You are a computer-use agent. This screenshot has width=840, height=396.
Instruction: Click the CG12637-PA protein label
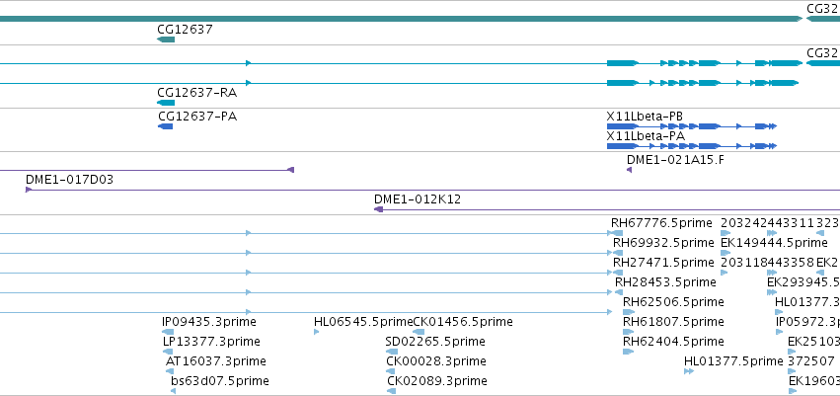pos(197,117)
